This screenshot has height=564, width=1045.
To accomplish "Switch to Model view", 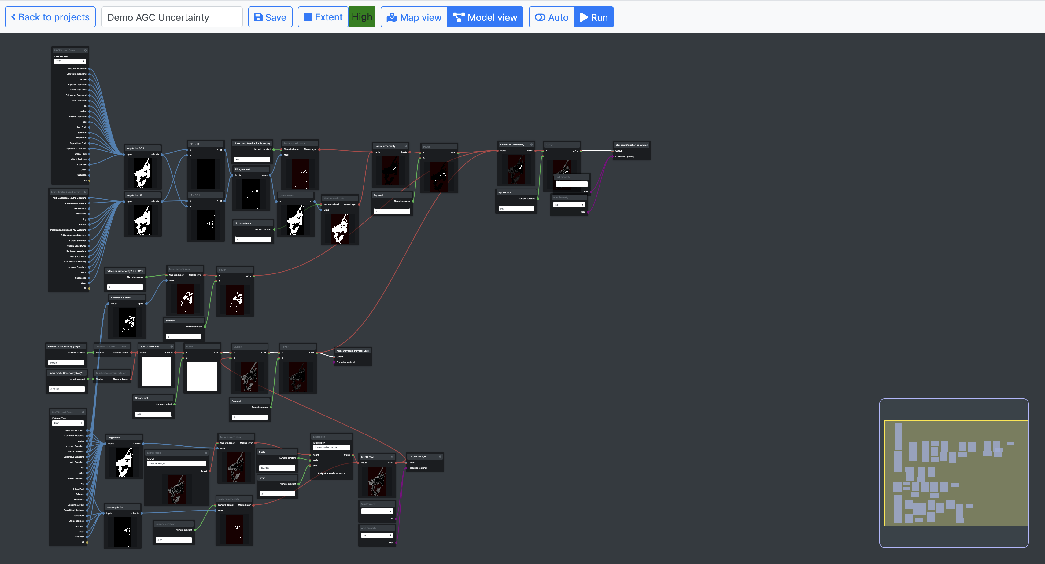I will coord(485,17).
